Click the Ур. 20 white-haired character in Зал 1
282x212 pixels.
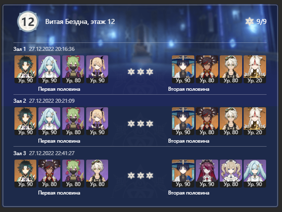[x=255, y=69]
